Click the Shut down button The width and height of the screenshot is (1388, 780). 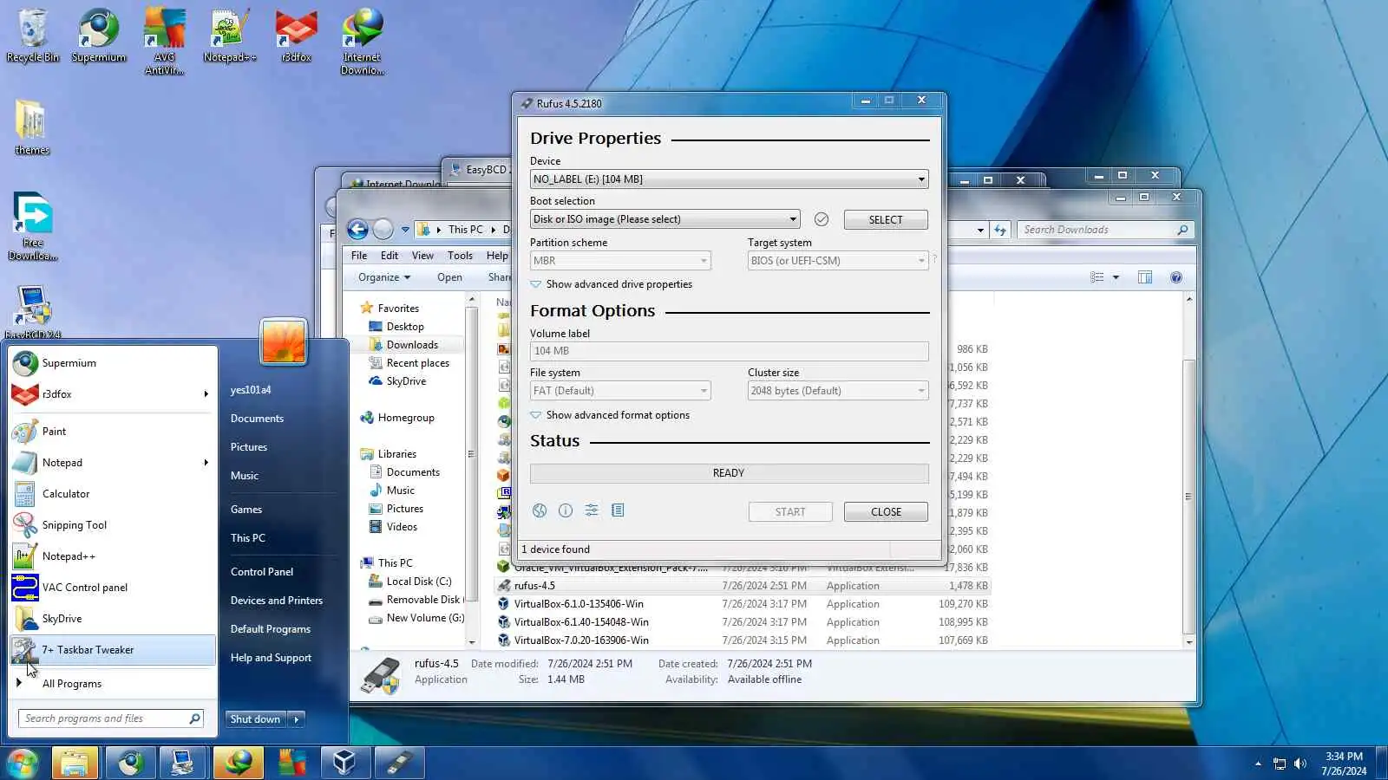(255, 719)
